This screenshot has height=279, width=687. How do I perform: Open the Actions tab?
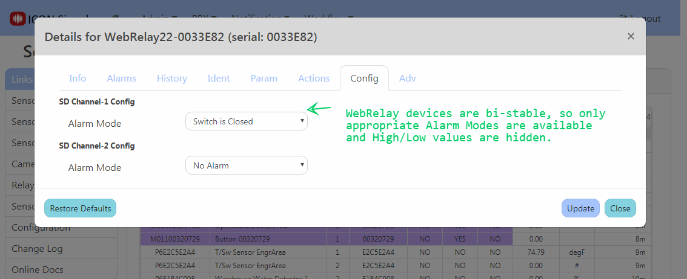(x=314, y=79)
